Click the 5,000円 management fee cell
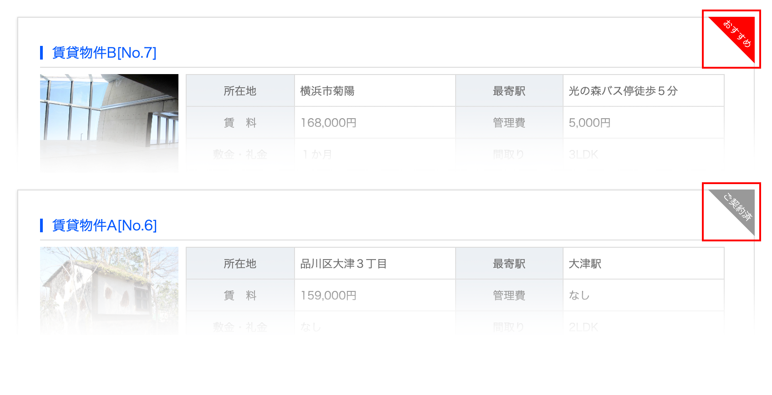This screenshot has width=772, height=395. (x=644, y=123)
